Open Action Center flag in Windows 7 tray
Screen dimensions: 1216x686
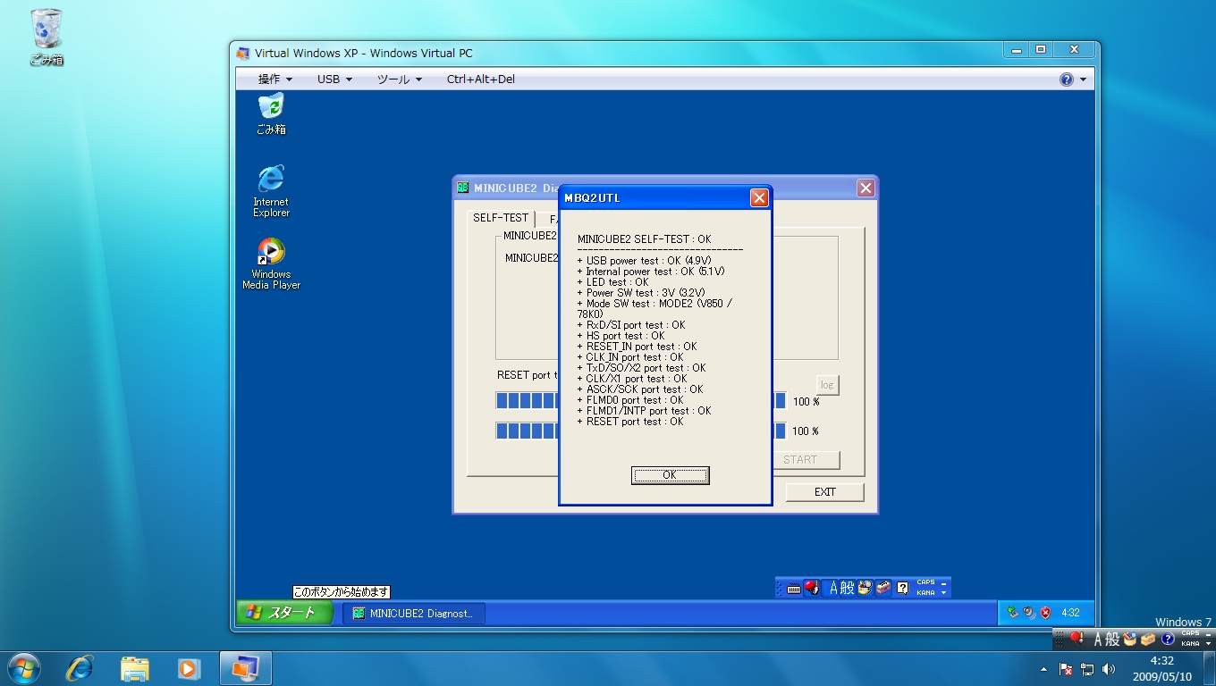[x=1066, y=668]
